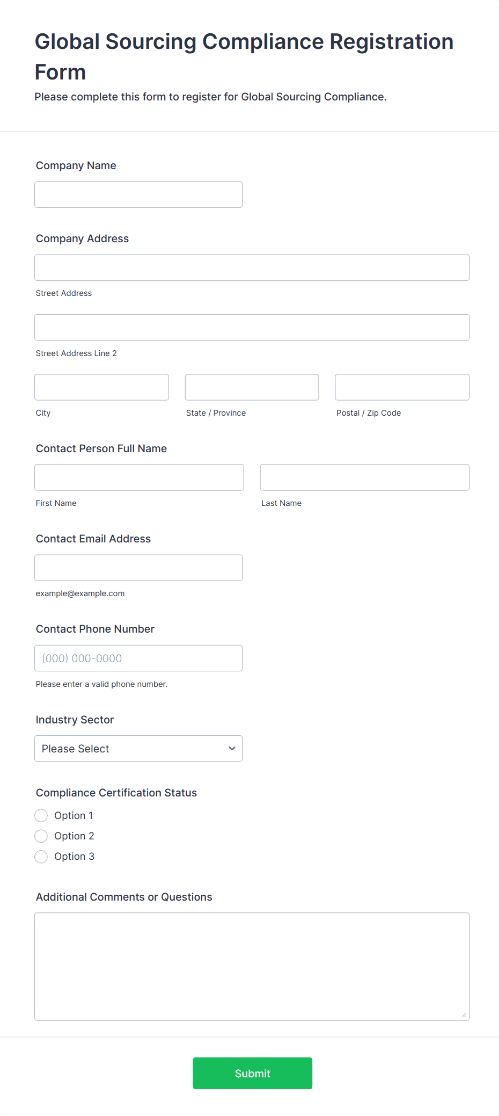Click the First Name input

139,477
